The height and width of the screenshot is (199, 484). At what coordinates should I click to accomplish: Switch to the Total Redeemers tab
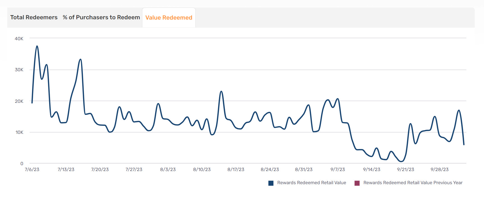pyautogui.click(x=34, y=17)
